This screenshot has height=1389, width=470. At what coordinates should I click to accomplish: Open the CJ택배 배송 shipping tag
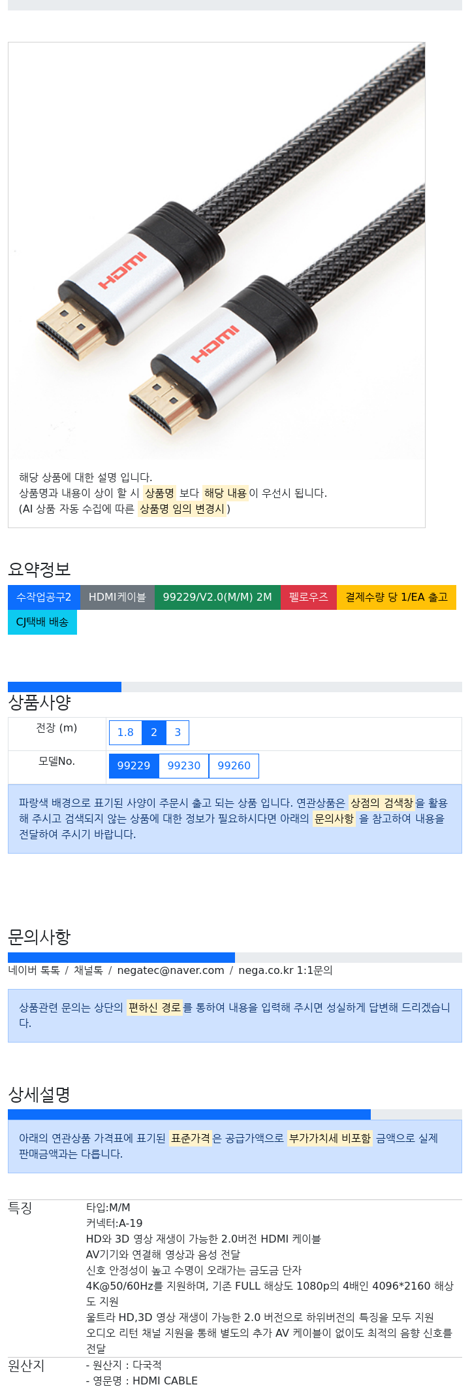click(42, 622)
